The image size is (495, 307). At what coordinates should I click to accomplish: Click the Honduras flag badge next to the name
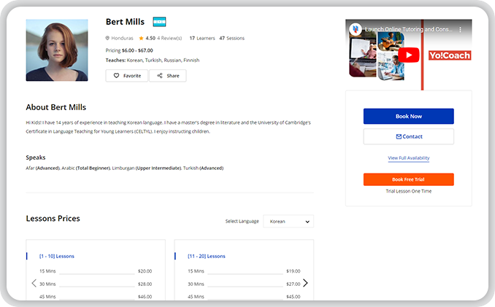[159, 22]
